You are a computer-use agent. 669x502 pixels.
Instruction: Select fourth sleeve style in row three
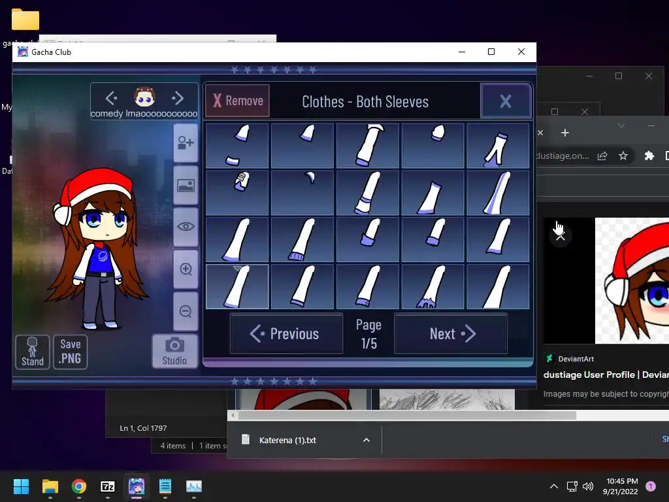click(x=433, y=239)
